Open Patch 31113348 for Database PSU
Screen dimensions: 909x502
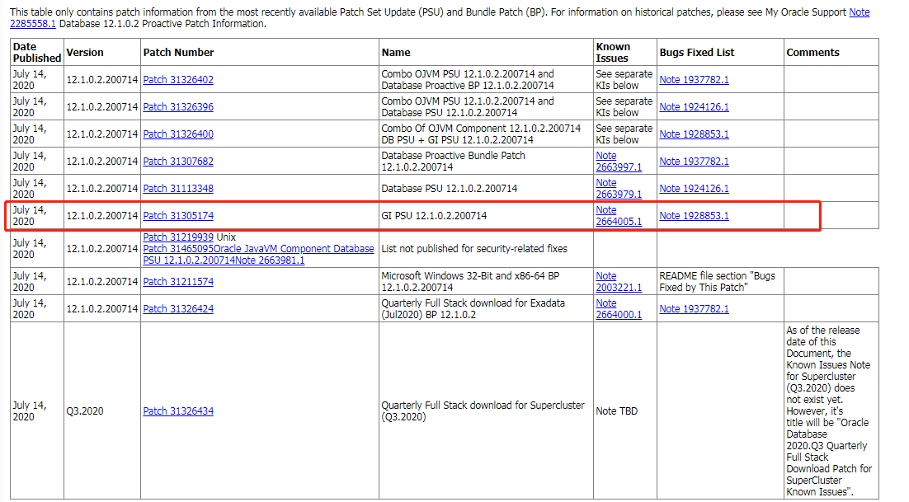coord(178,189)
